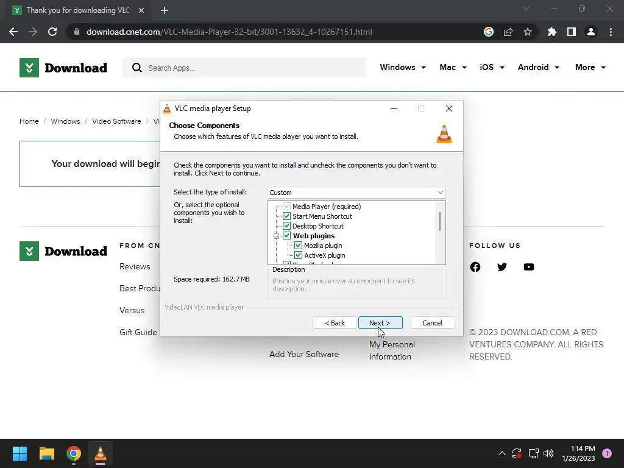Open the install type dropdown showing Custom

click(356, 193)
